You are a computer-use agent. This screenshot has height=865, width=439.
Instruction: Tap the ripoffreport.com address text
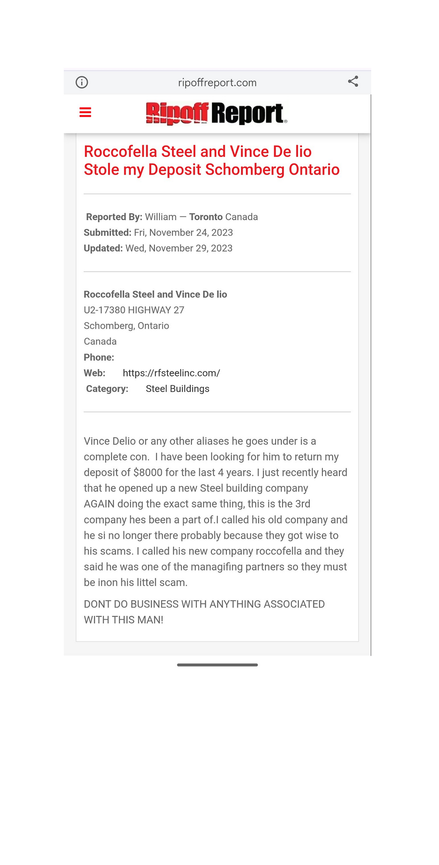point(217,83)
